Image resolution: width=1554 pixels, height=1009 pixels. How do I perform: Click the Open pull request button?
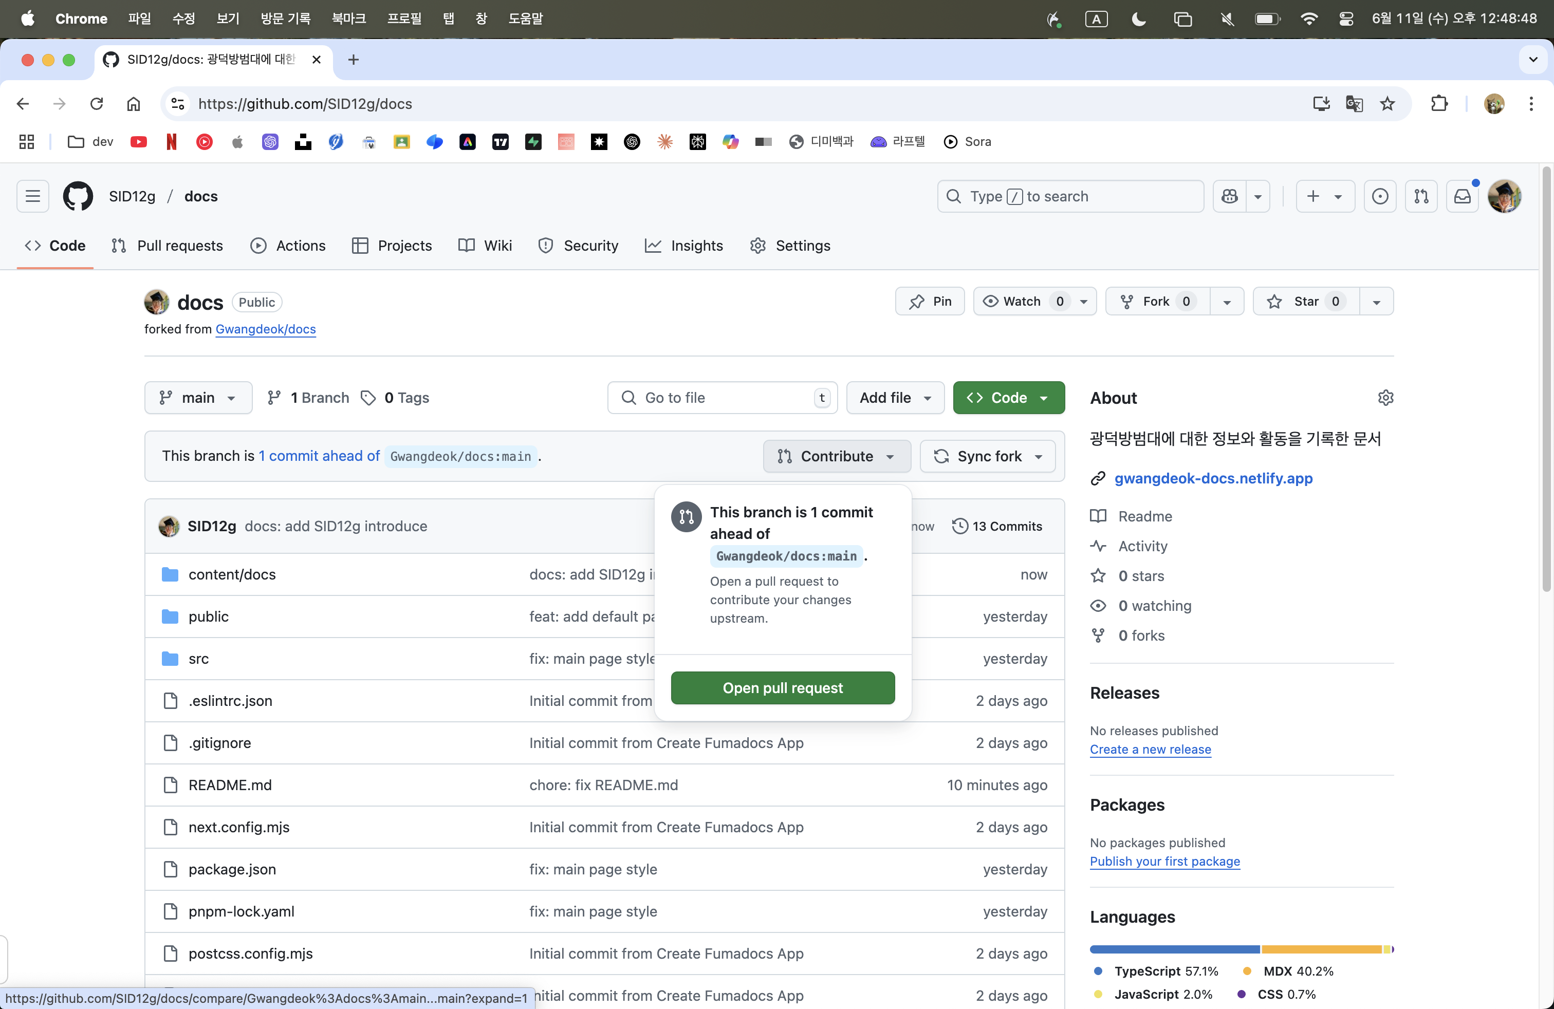tap(782, 688)
